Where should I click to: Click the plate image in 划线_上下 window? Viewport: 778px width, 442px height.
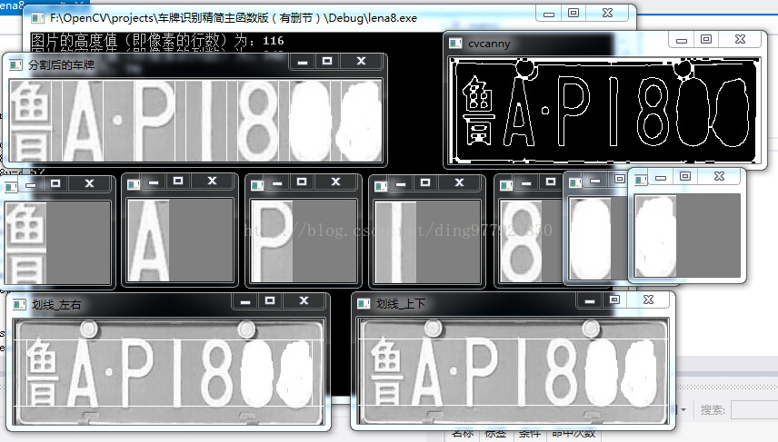(x=513, y=371)
